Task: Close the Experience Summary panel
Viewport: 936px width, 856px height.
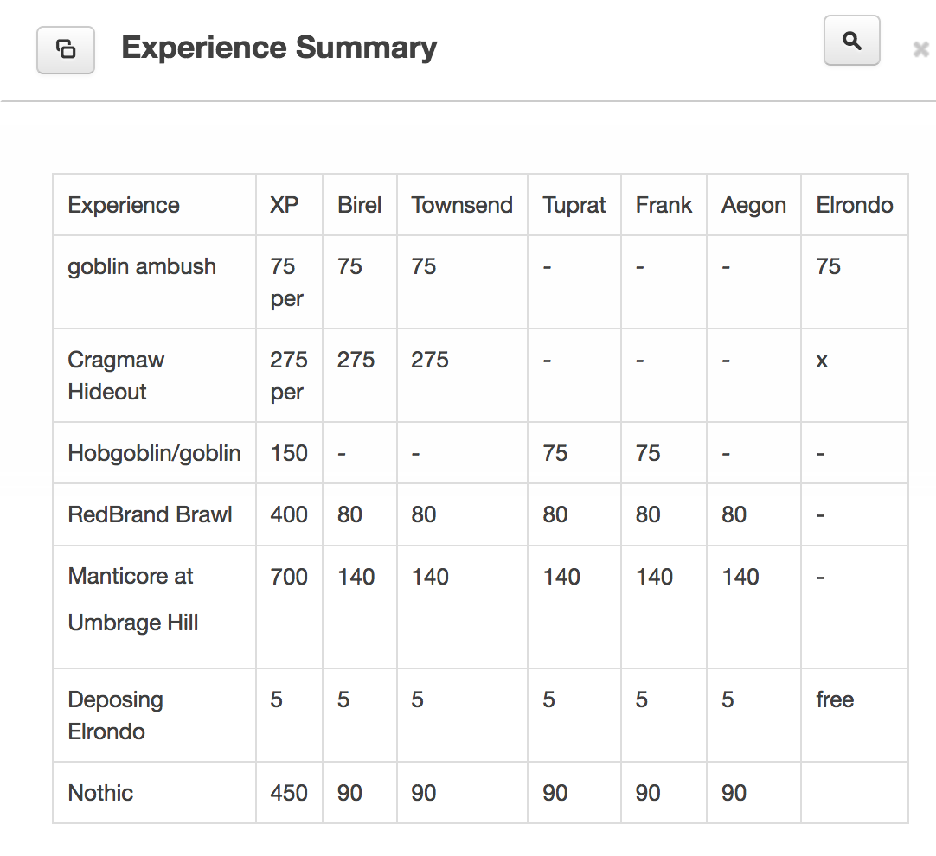Action: tap(920, 50)
